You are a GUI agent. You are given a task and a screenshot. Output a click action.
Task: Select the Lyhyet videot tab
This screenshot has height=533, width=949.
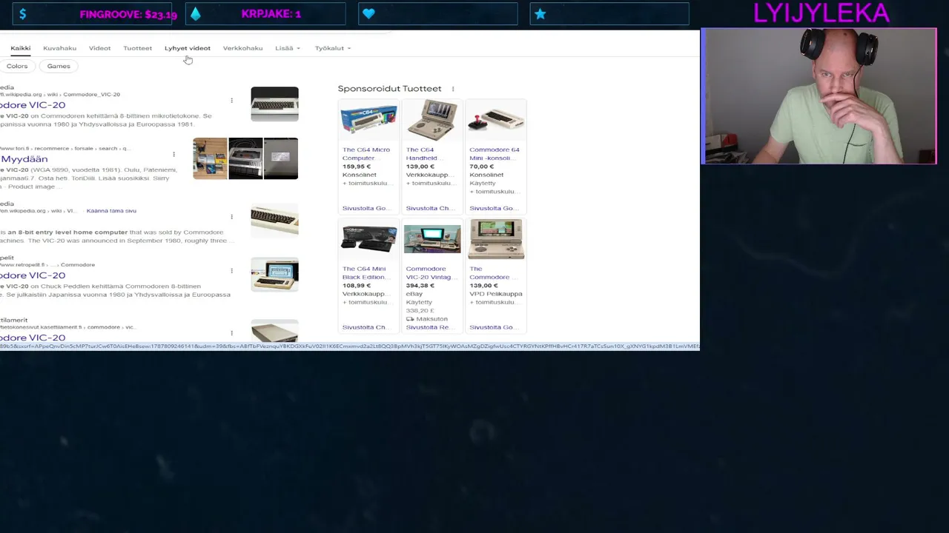188,48
